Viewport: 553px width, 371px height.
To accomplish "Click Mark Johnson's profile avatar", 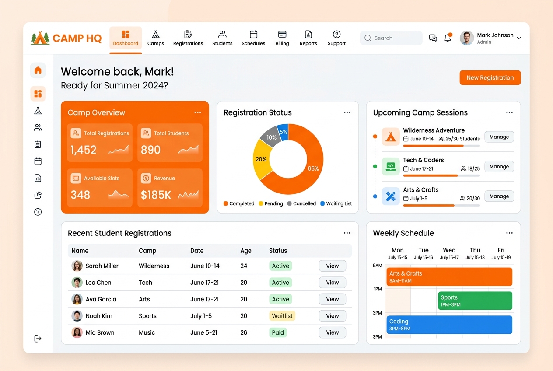I will click(x=467, y=38).
